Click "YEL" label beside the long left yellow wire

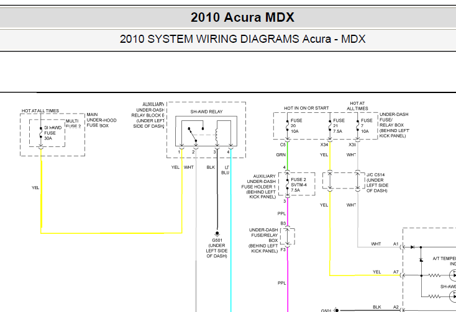tap(35, 188)
